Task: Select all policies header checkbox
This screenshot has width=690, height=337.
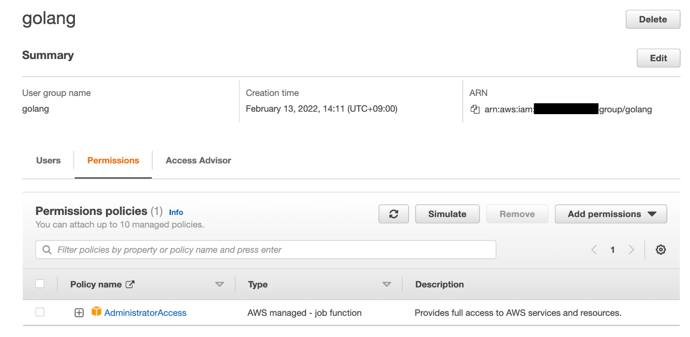Action: 40,284
